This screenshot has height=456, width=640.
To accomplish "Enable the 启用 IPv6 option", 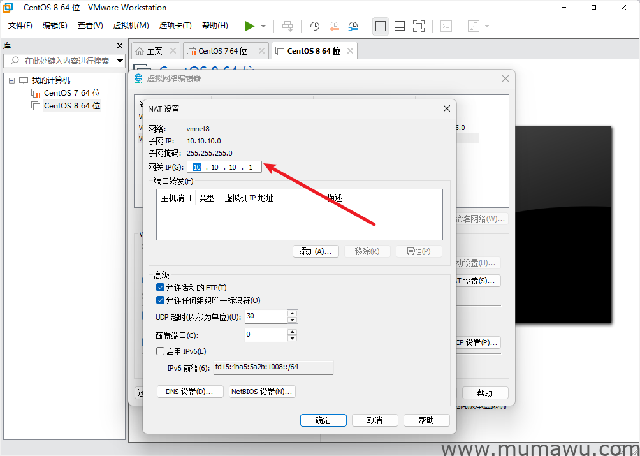I will click(161, 351).
